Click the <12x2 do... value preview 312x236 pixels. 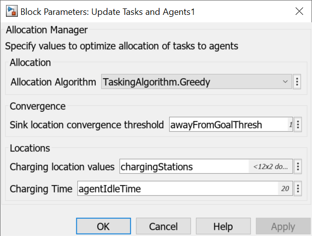coord(270,167)
